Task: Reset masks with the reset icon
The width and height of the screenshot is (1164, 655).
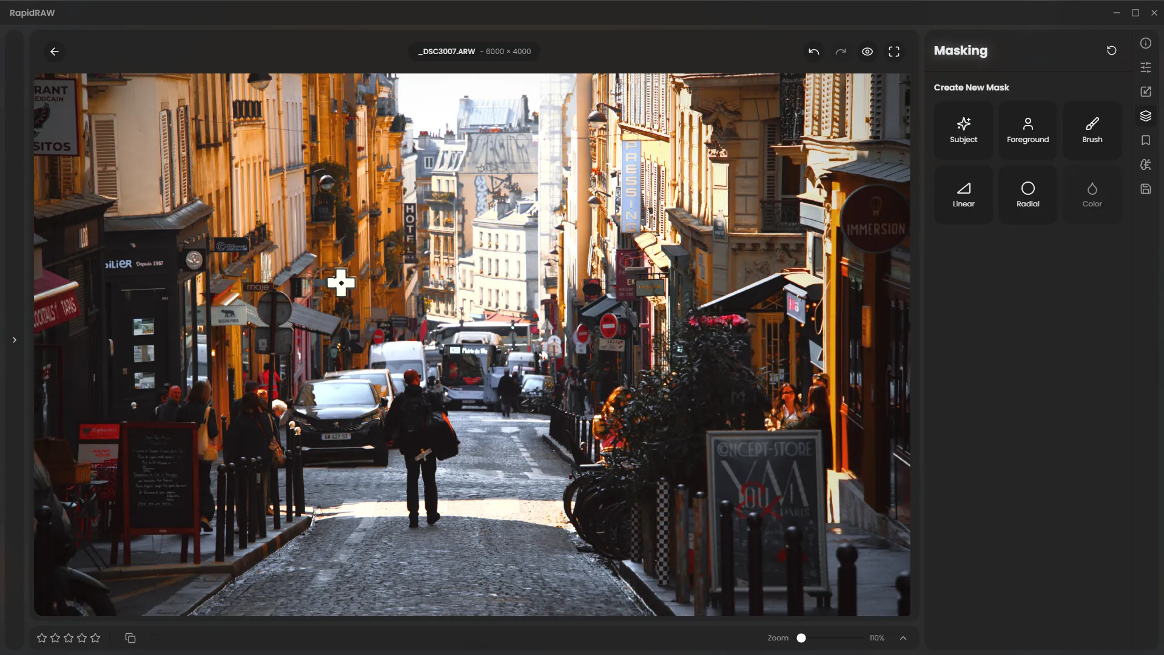Action: coord(1111,50)
